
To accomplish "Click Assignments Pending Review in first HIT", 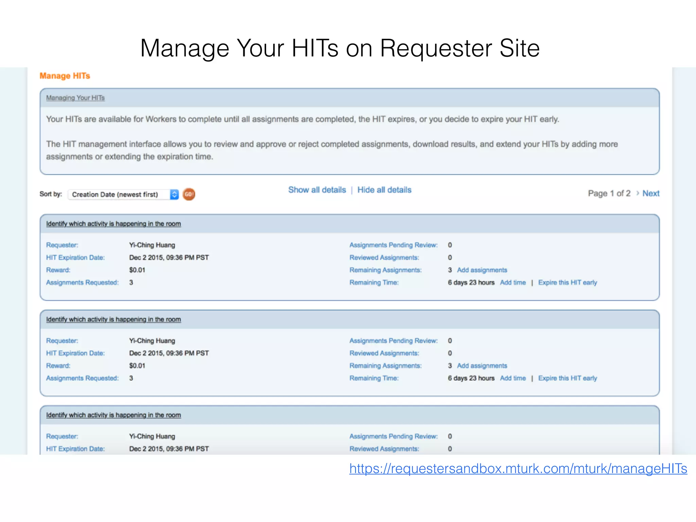I will (x=394, y=245).
